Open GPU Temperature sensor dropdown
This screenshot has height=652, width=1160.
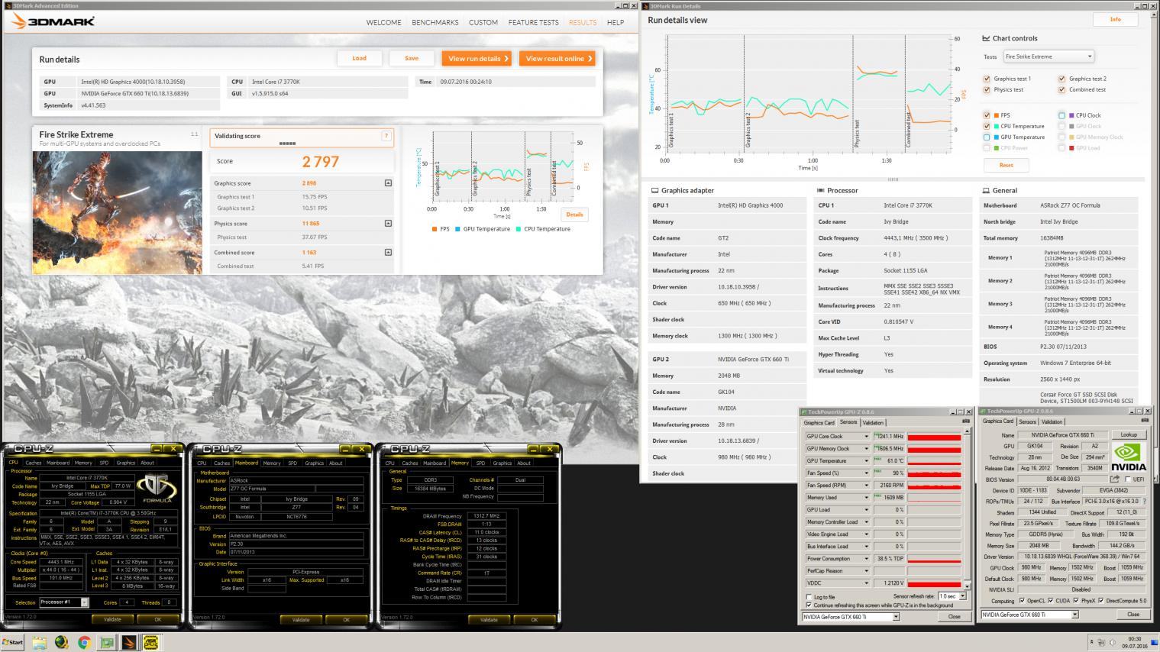(x=866, y=461)
